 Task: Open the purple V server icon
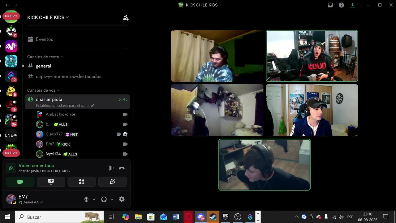11,46
